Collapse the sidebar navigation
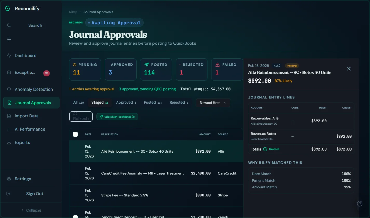This screenshot has height=218, width=370. (31, 210)
